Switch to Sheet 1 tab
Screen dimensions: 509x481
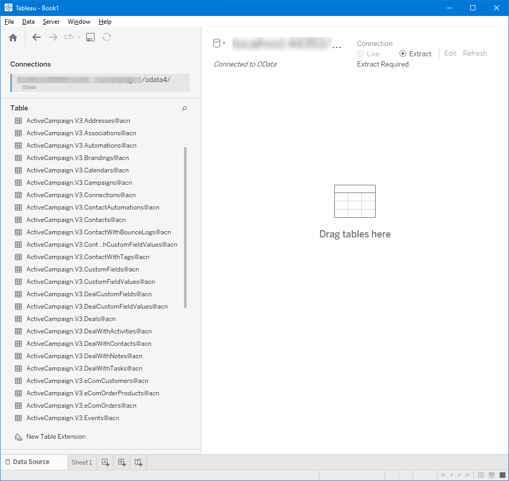[x=82, y=462]
